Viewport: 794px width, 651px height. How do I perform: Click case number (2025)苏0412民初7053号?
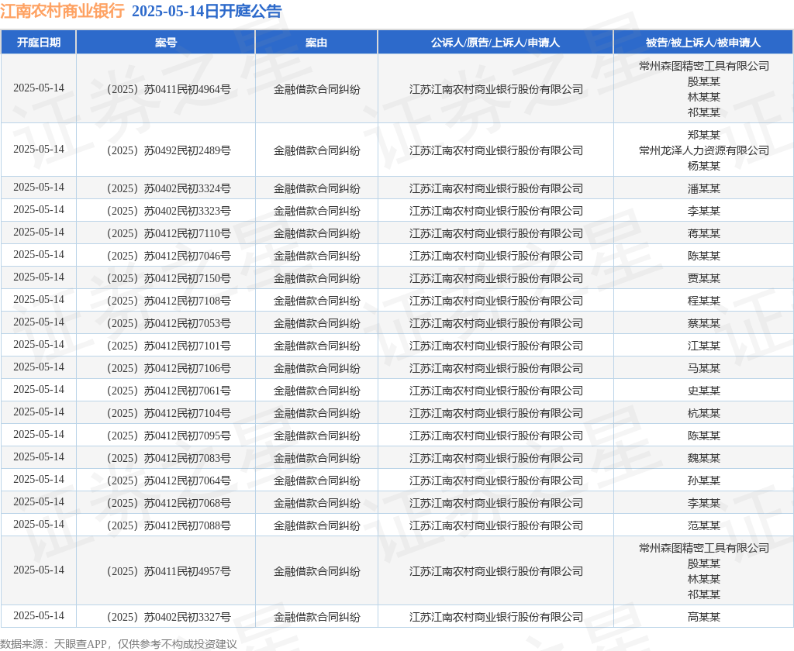(168, 323)
